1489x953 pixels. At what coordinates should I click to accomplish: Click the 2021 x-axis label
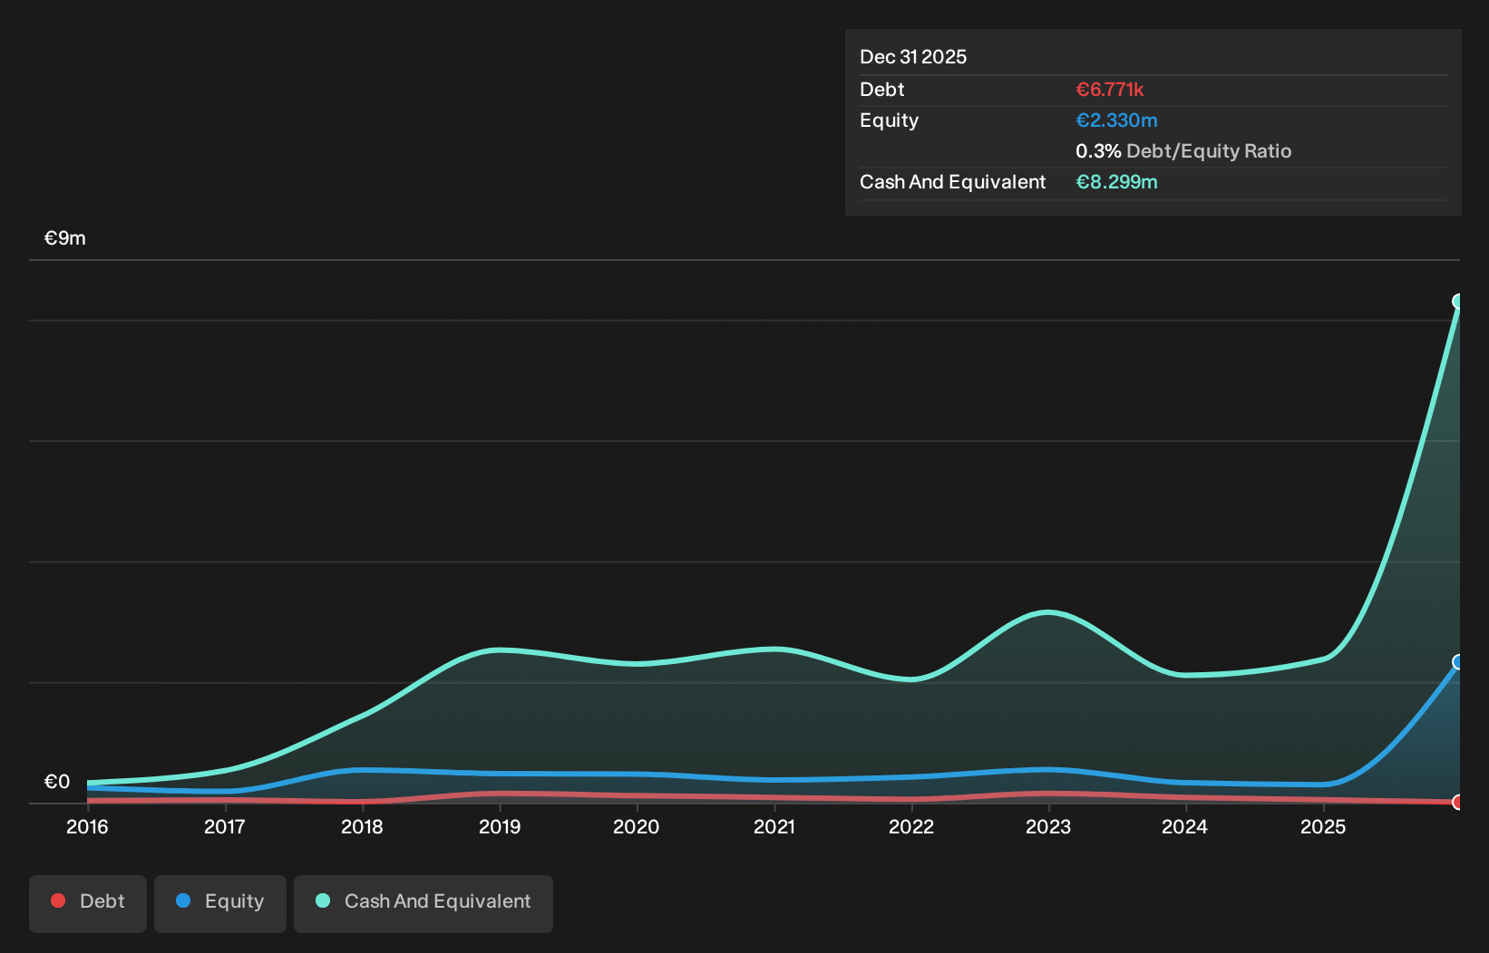[x=774, y=827]
